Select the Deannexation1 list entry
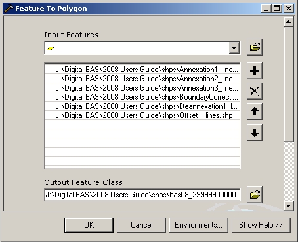 pyautogui.click(x=142, y=106)
